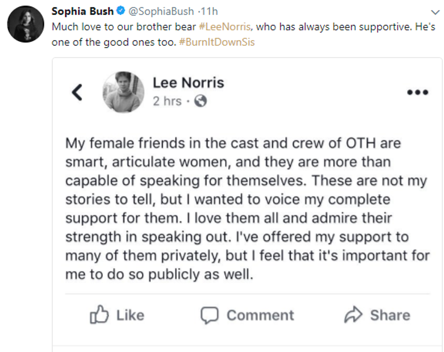Viewport: 444px width, 352px height.
Task: Click the globe public-privacy icon
Action: (200, 101)
